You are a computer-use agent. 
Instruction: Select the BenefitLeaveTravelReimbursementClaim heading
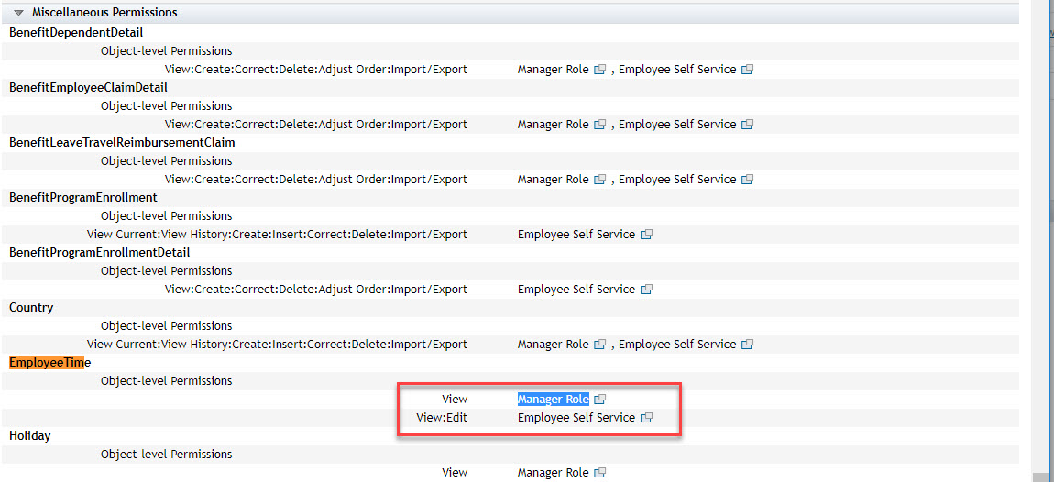[x=122, y=143]
